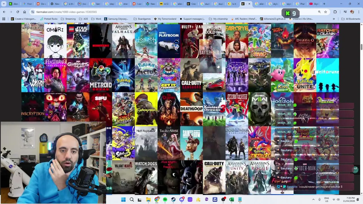Select the Omori game cover
This screenshot has height=204, width=363.
point(55,41)
